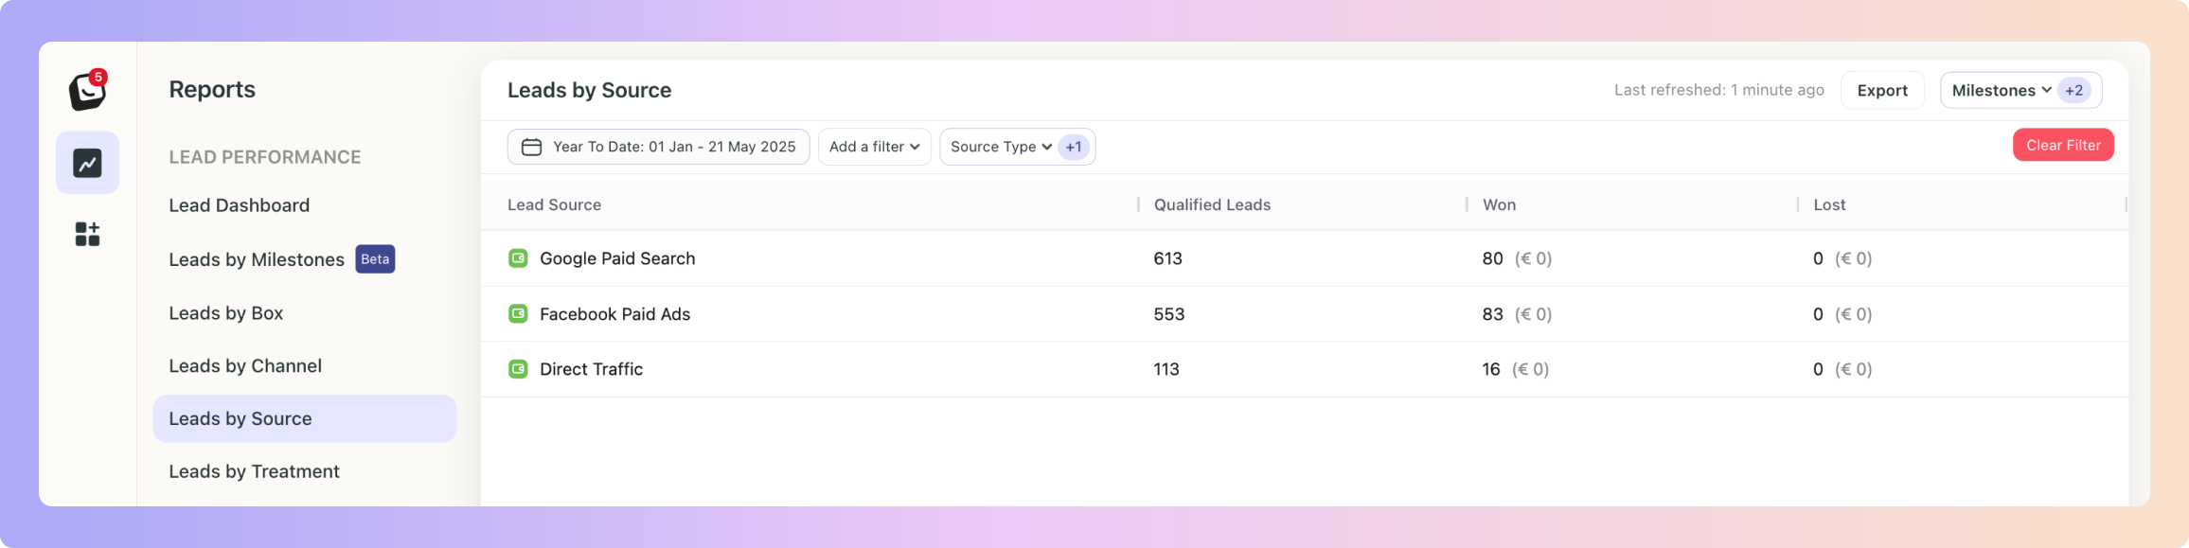Click the red Clear Filter button
2189x548 pixels.
tap(2063, 145)
